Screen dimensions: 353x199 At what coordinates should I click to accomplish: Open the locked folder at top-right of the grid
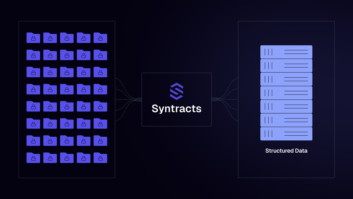[x=100, y=38]
